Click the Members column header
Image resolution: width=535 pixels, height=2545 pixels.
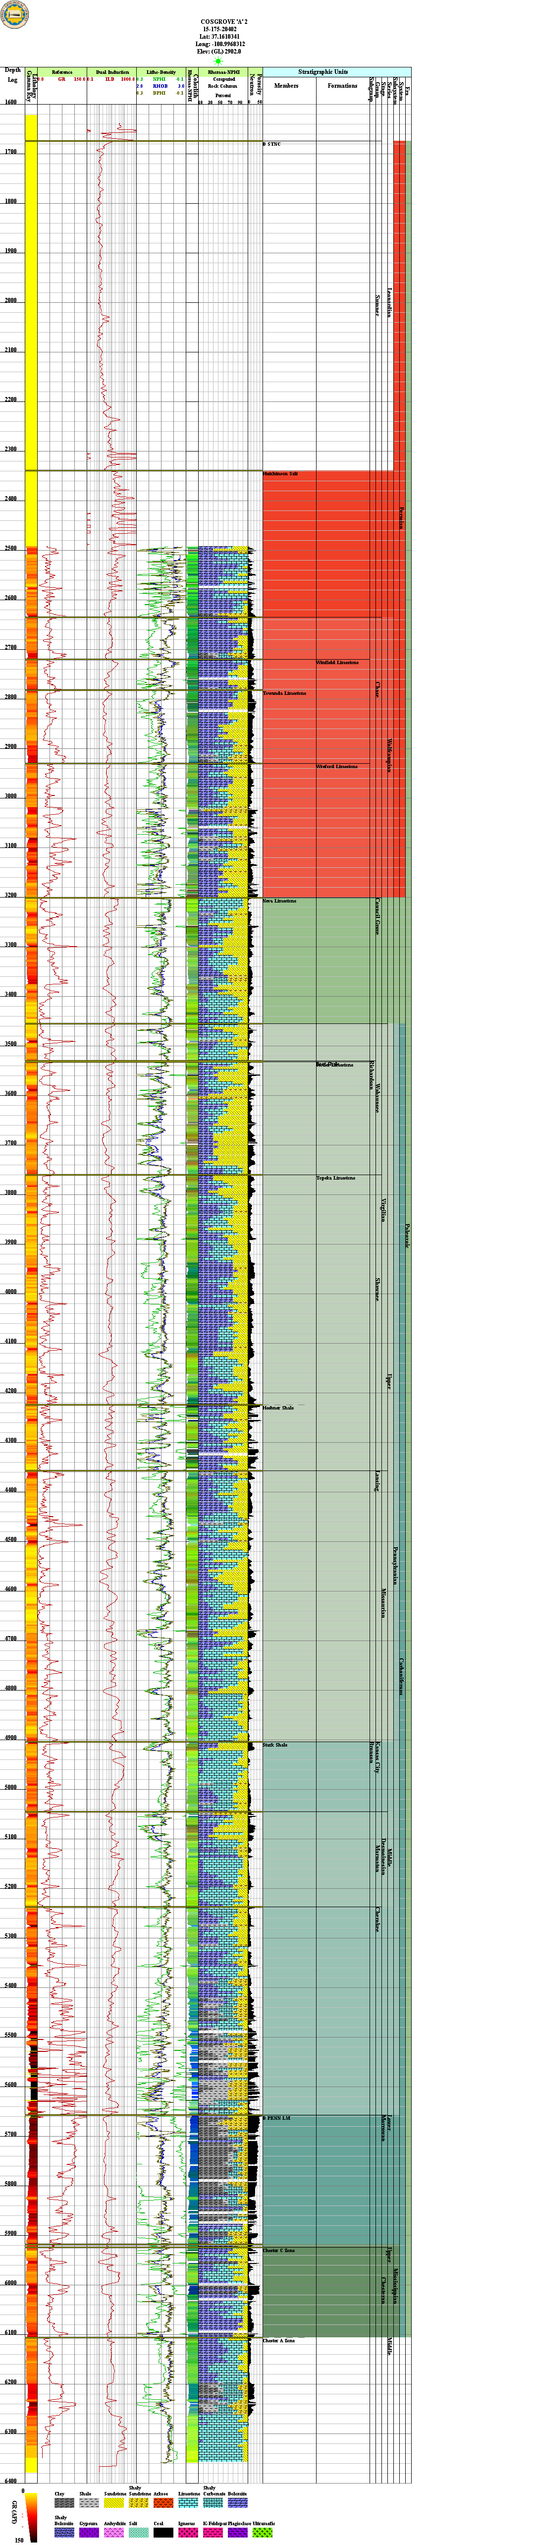[x=286, y=86]
